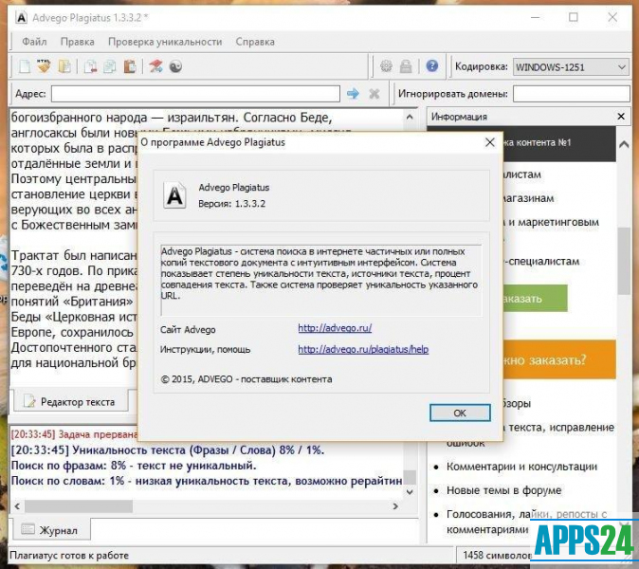Click the log horizontal scroll right arrow

click(x=395, y=506)
